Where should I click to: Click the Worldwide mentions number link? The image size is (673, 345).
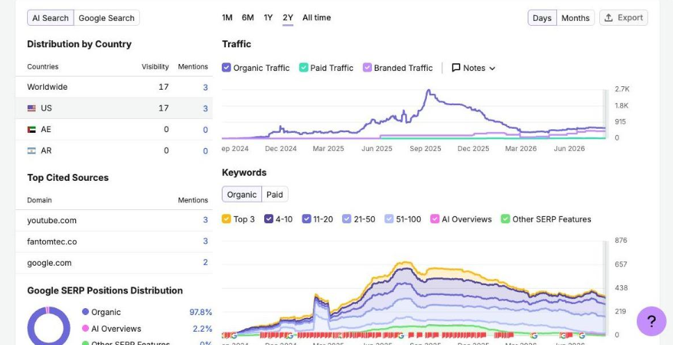[x=205, y=87]
